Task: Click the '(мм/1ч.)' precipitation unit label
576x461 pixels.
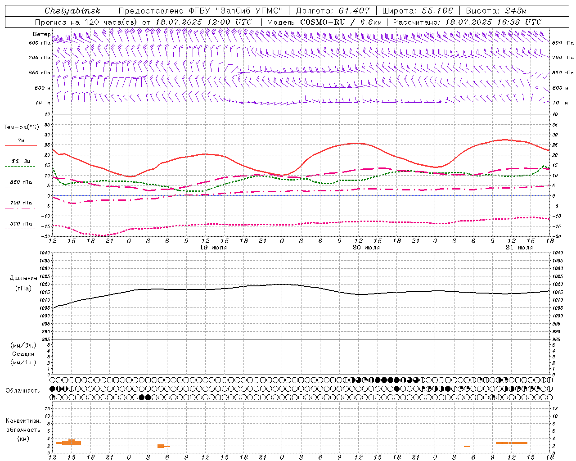Action: click(23, 362)
